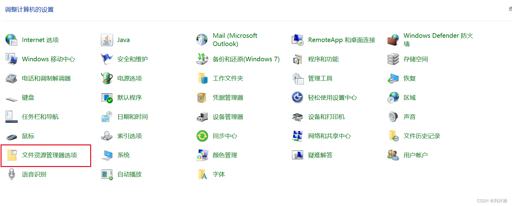Open the 字体 link text

[x=219, y=174]
